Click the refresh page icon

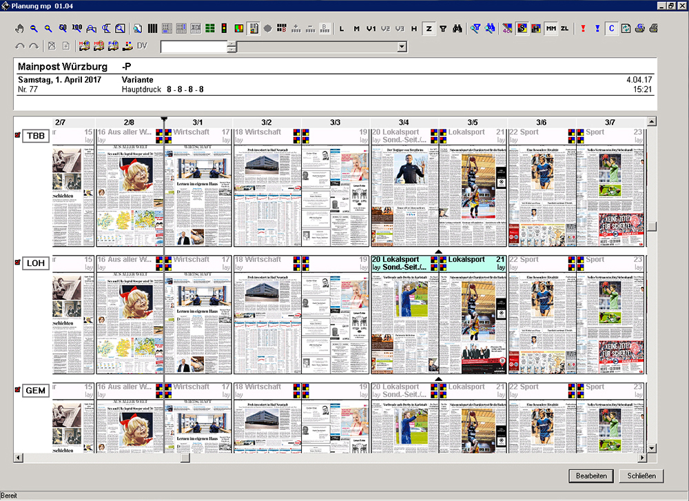tap(626, 28)
